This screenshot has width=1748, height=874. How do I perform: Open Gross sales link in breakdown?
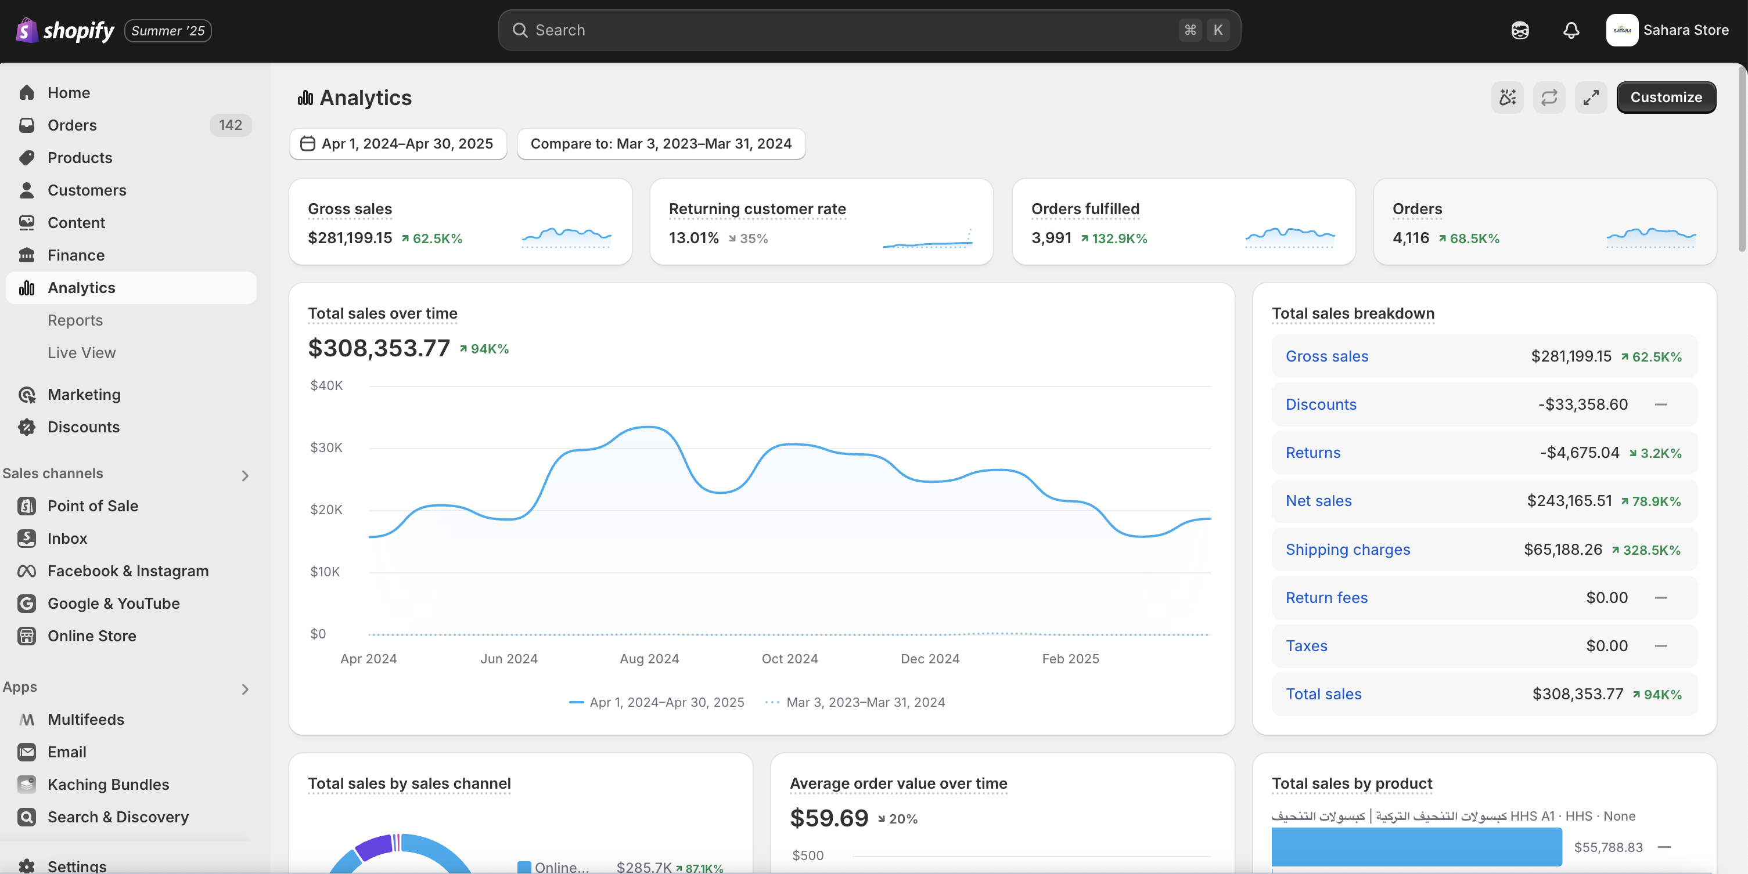pyautogui.click(x=1326, y=357)
